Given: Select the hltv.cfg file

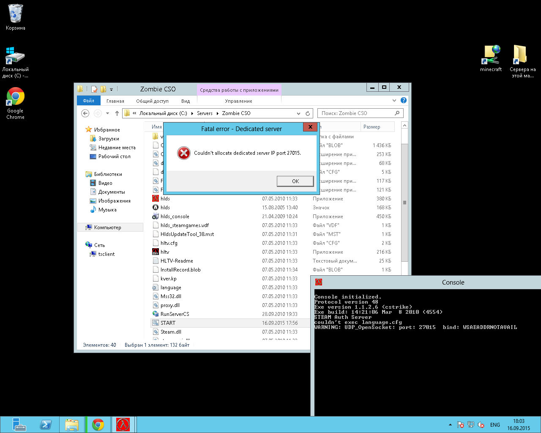Looking at the screenshot, I should click(272, 243).
